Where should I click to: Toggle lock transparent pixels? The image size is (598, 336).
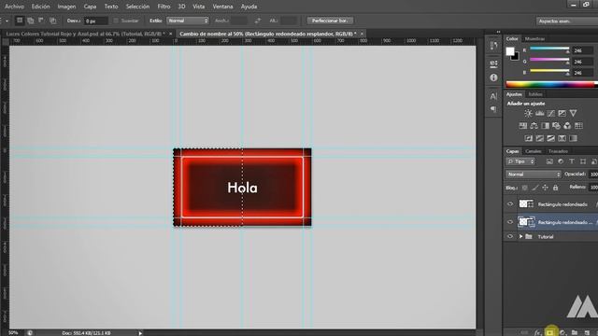click(525, 188)
